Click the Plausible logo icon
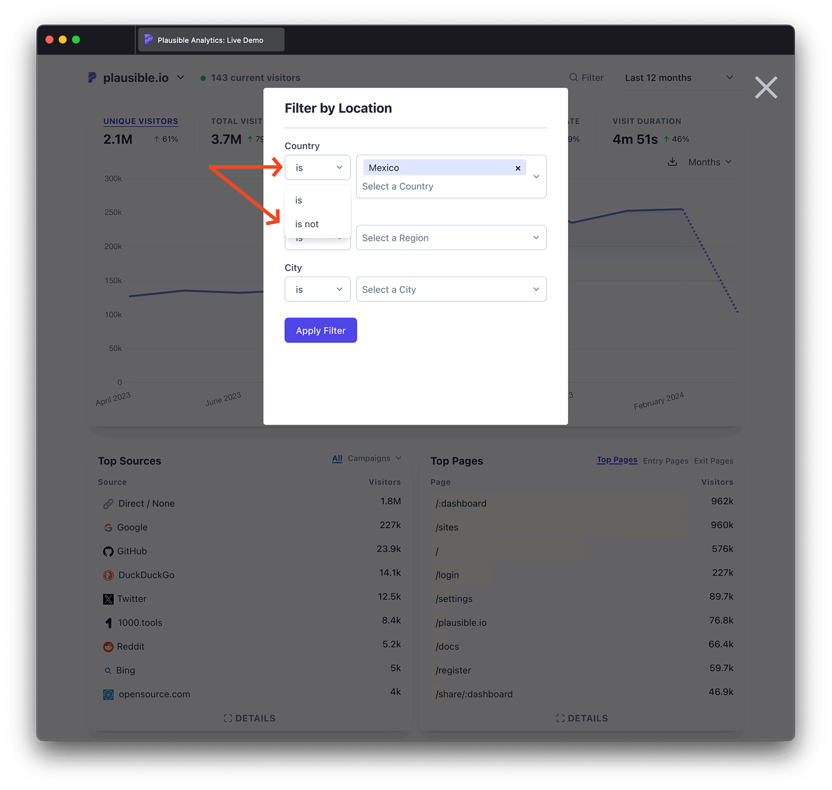 pos(92,77)
